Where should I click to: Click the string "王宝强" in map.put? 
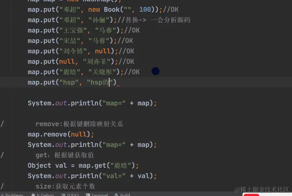73,30
